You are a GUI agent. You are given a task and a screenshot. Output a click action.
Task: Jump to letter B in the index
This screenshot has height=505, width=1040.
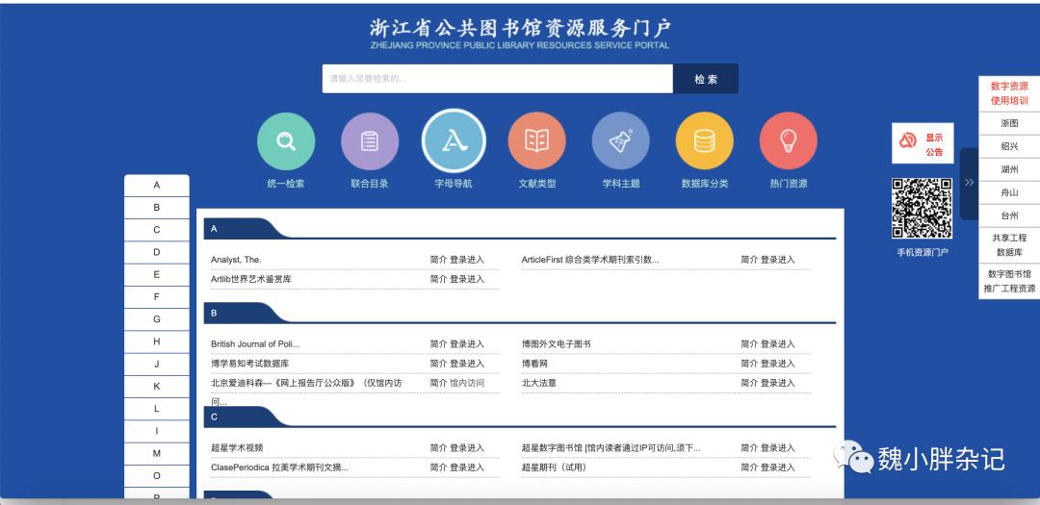pyautogui.click(x=157, y=208)
